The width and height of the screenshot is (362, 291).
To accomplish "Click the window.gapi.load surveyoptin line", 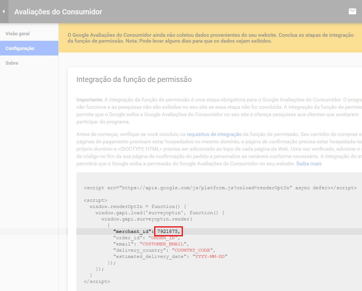I will tap(160, 213).
